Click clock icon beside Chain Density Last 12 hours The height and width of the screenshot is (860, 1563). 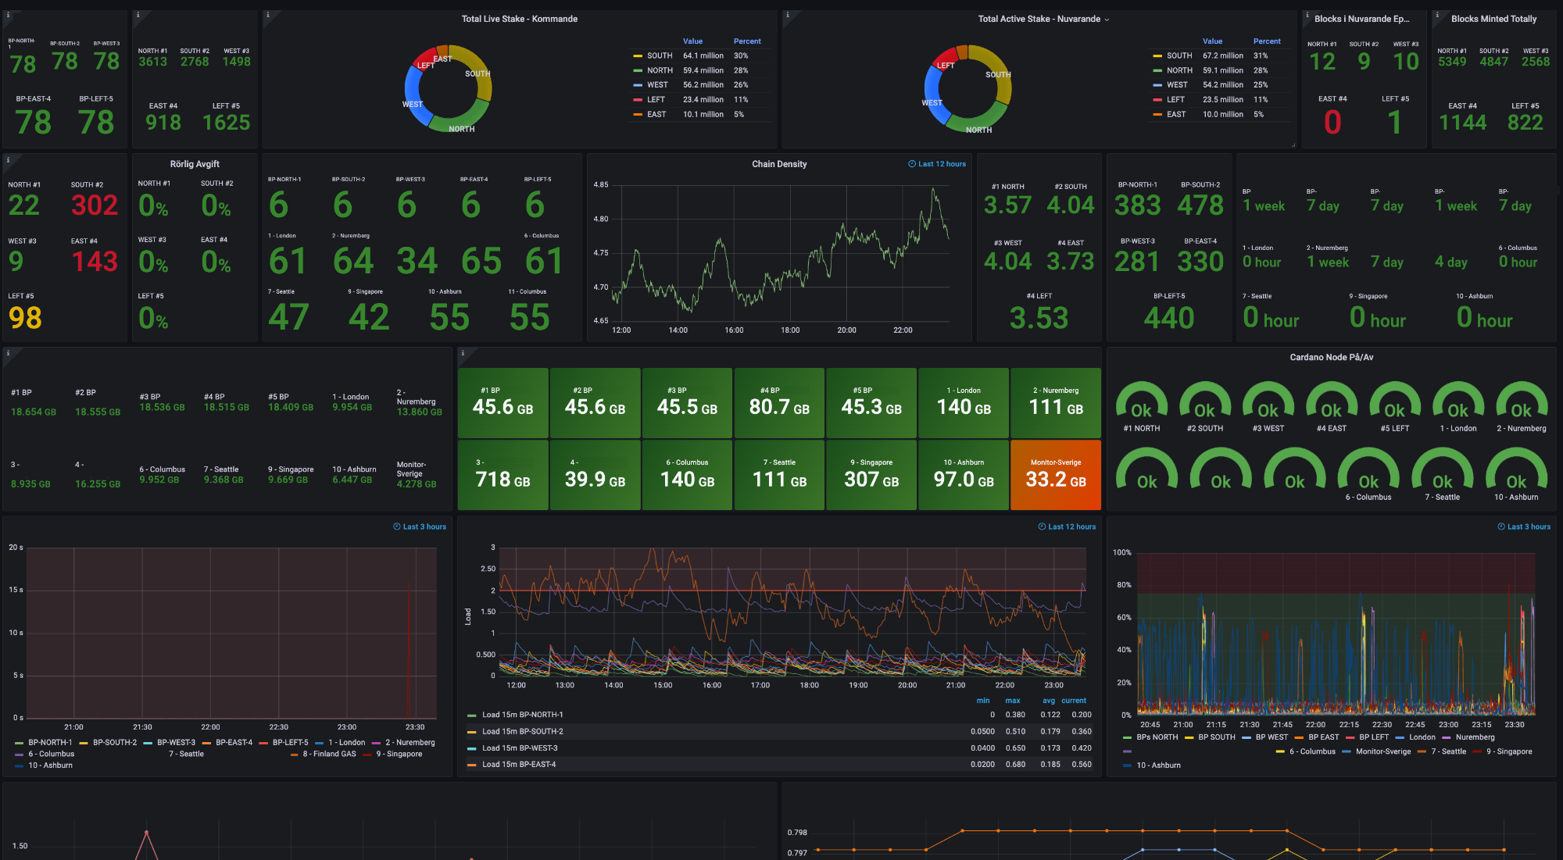pos(912,164)
